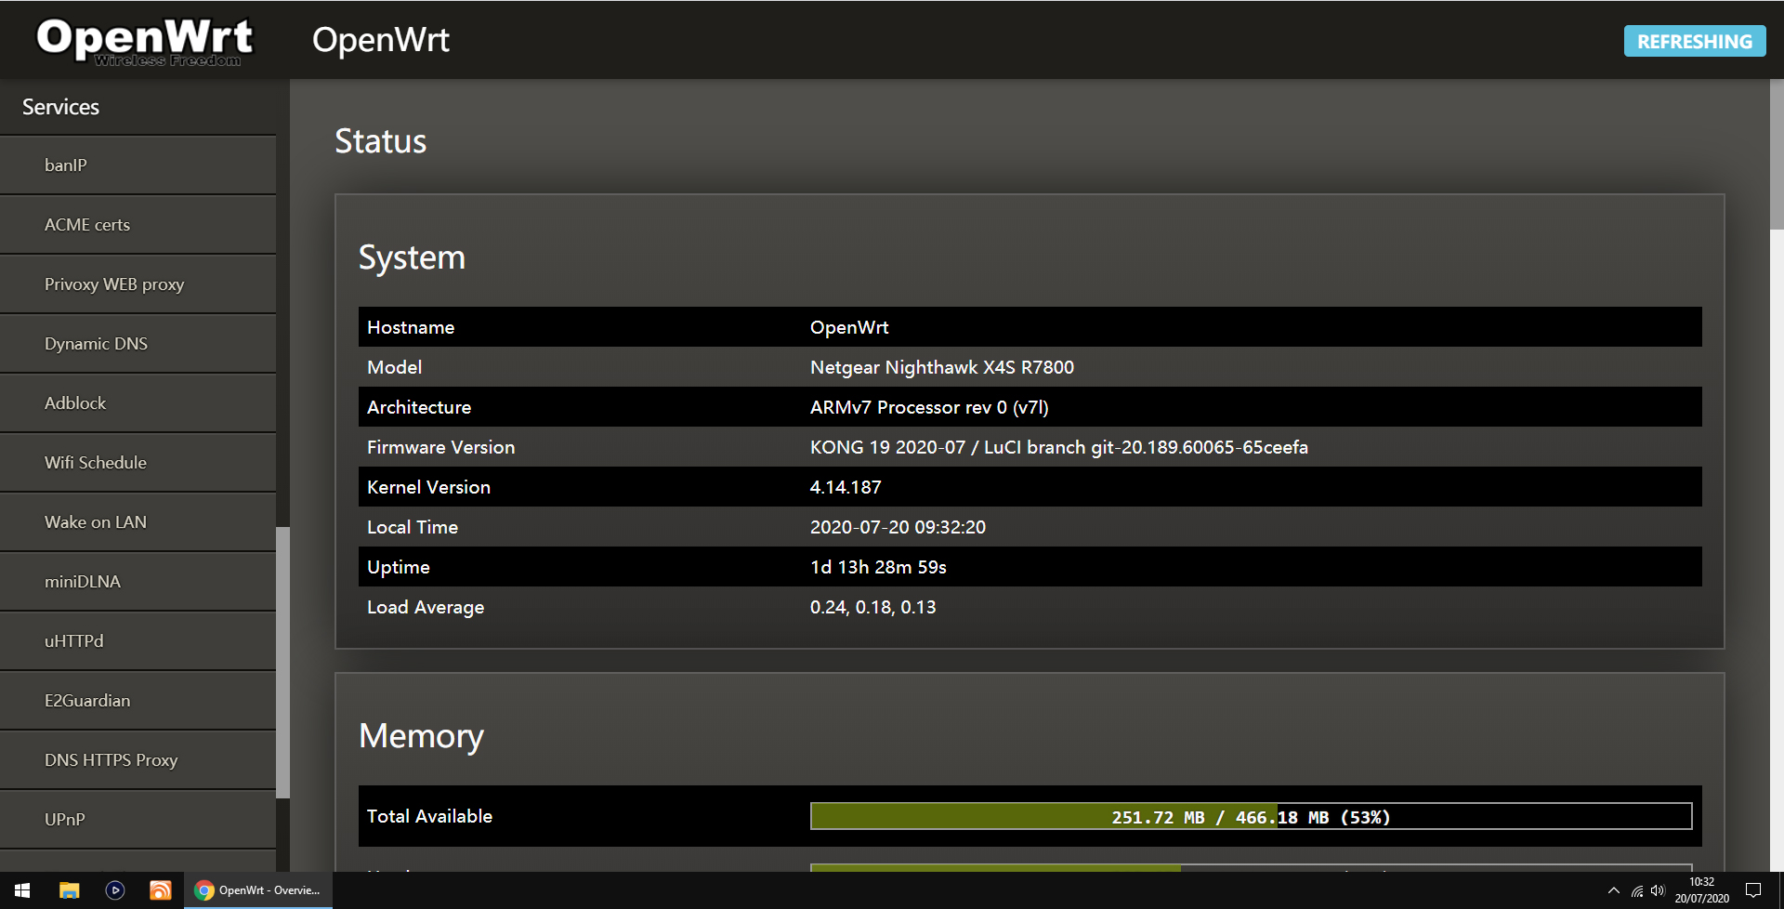
Task: Click the OpenWrt header title link
Action: coord(381,40)
